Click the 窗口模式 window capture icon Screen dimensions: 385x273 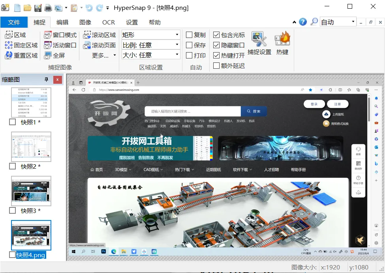click(47, 35)
